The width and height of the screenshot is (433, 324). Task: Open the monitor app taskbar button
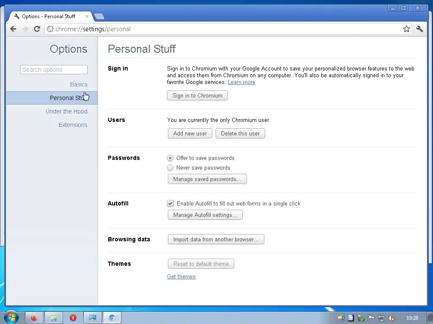point(93,318)
